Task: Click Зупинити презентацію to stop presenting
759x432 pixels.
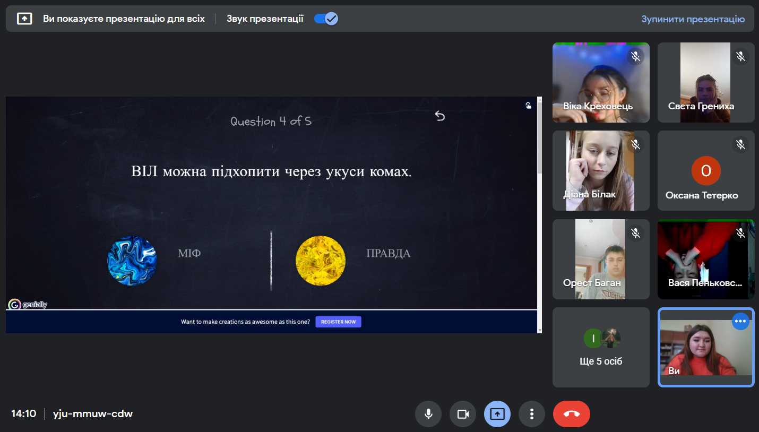Action: (x=693, y=19)
